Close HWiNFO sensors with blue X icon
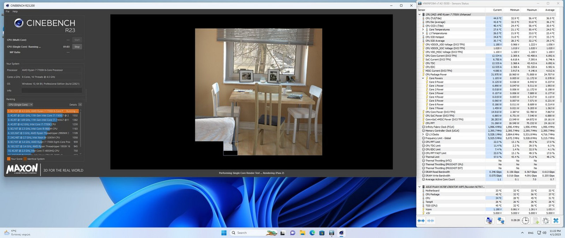This screenshot has height=238, width=565. (556, 220)
